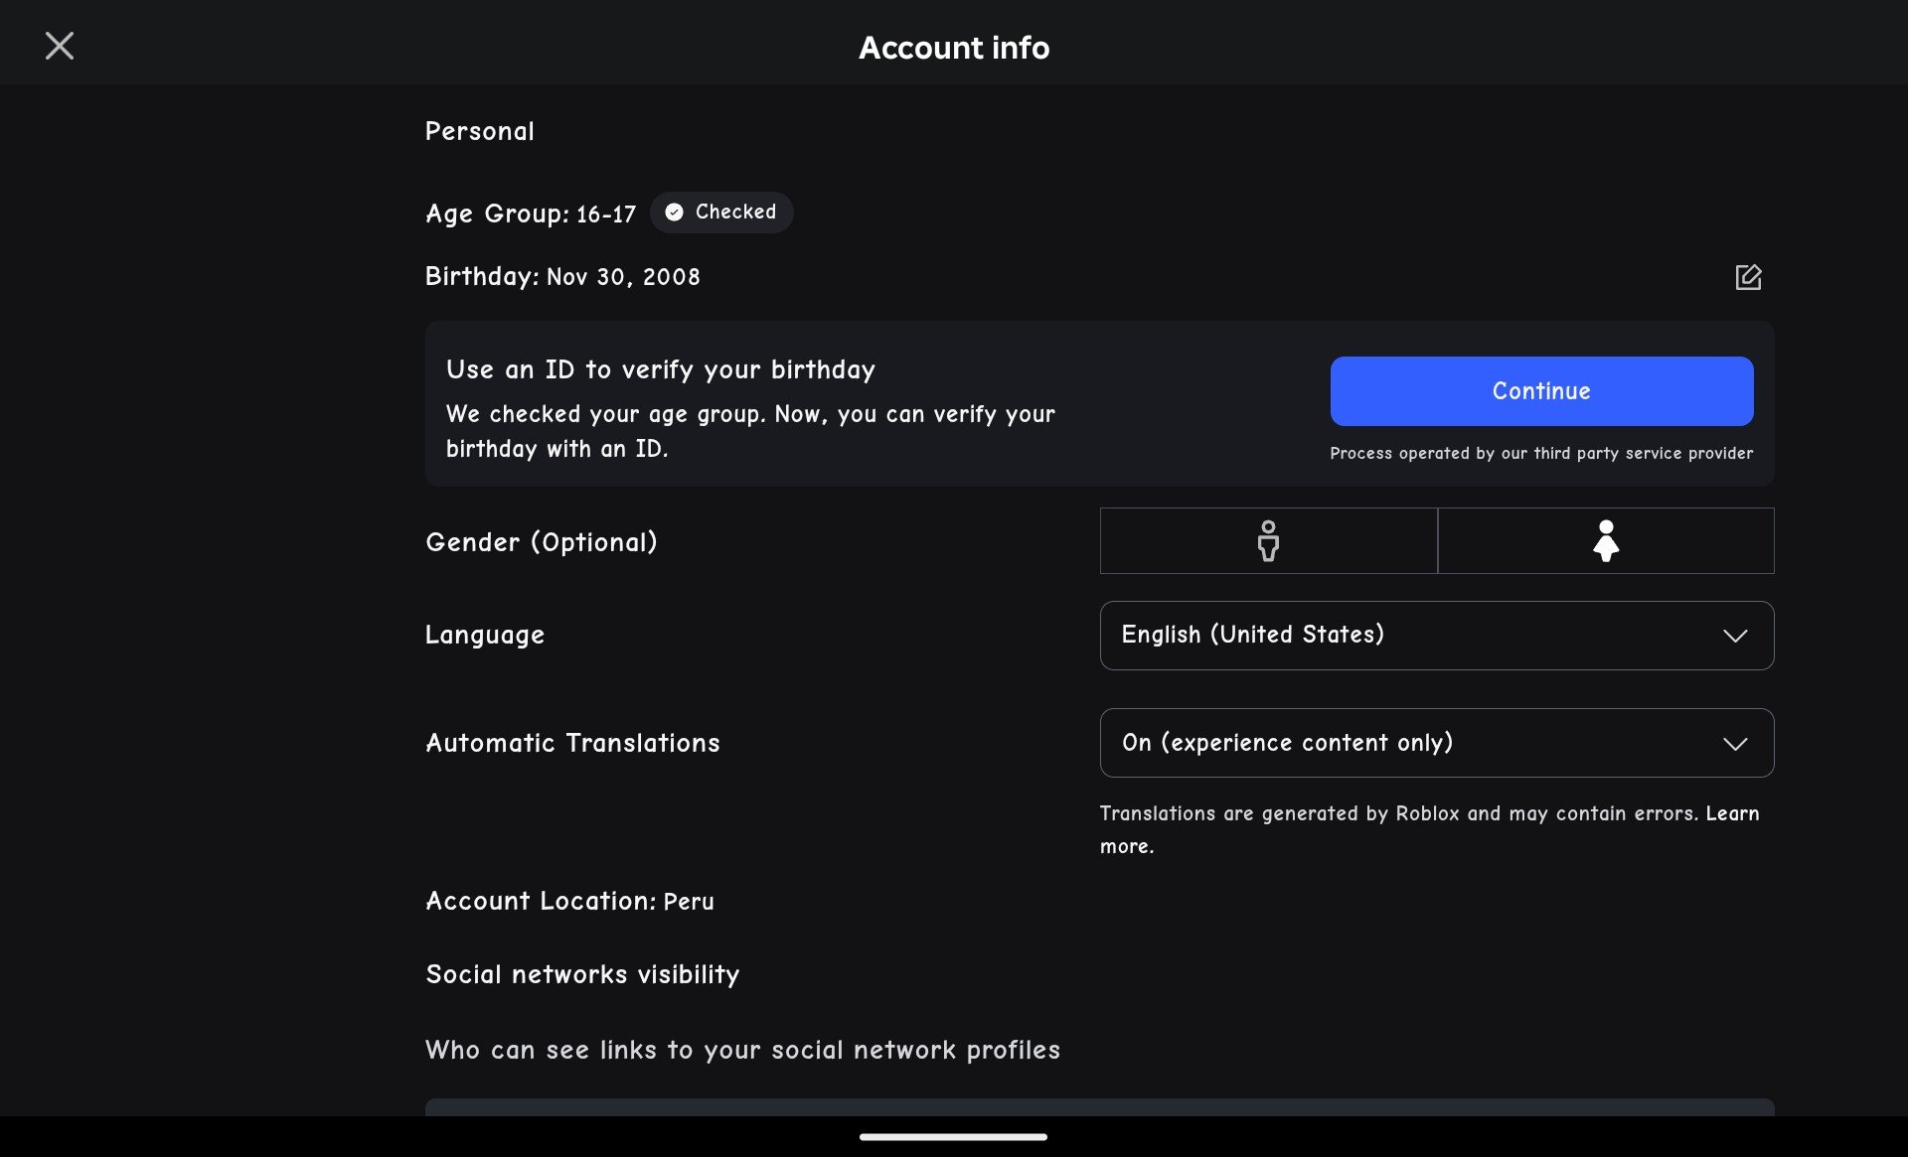
Task: Tap the iPad home indicator bar
Action: click(x=953, y=1137)
